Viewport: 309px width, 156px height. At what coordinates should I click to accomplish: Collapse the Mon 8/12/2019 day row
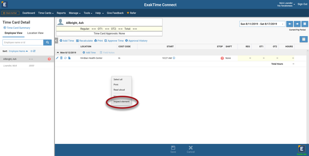pos(58,53)
